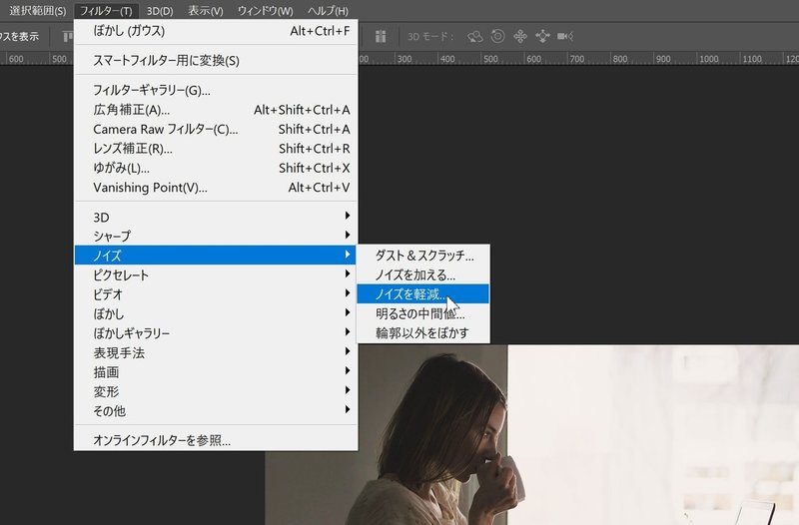Expand the ビデオ submenu
799x525 pixels.
click(216, 293)
